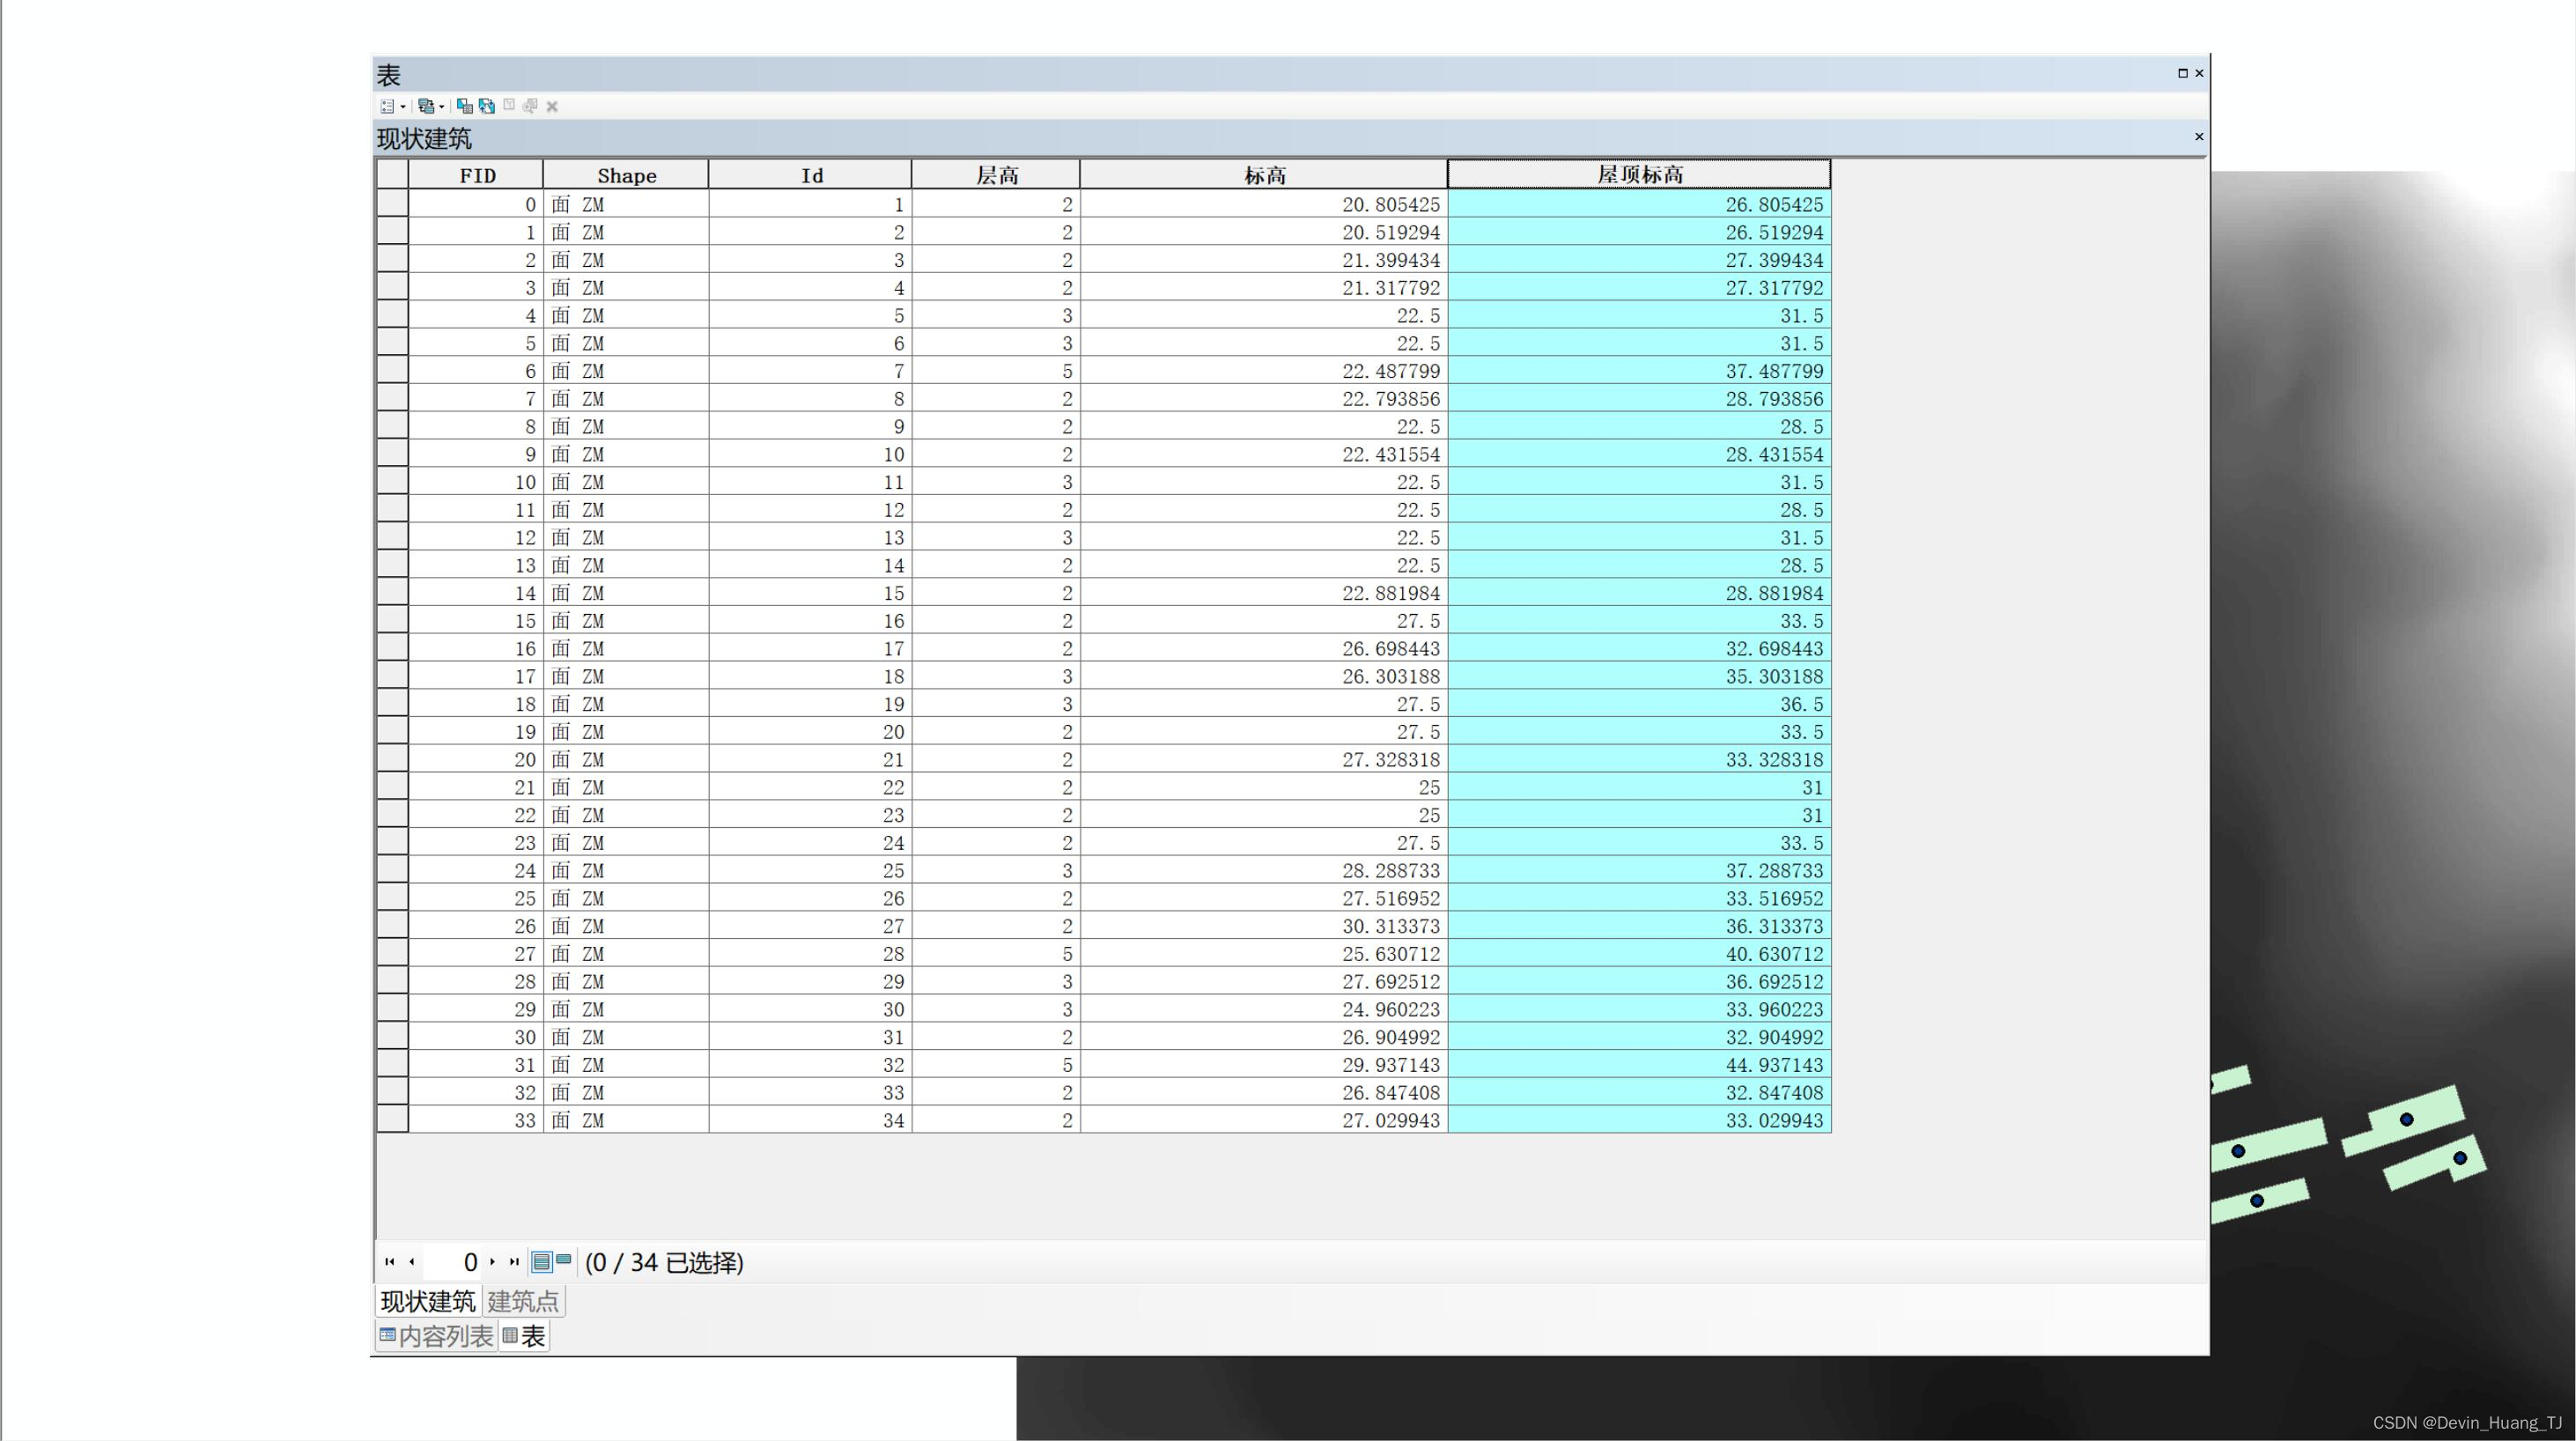Go to the next record
This screenshot has width=2576, height=1441.
pyautogui.click(x=492, y=1262)
